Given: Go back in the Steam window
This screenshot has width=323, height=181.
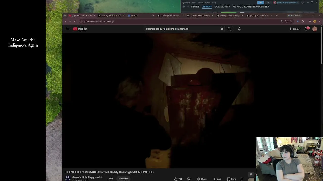Looking at the screenshot, I should pos(184,7).
